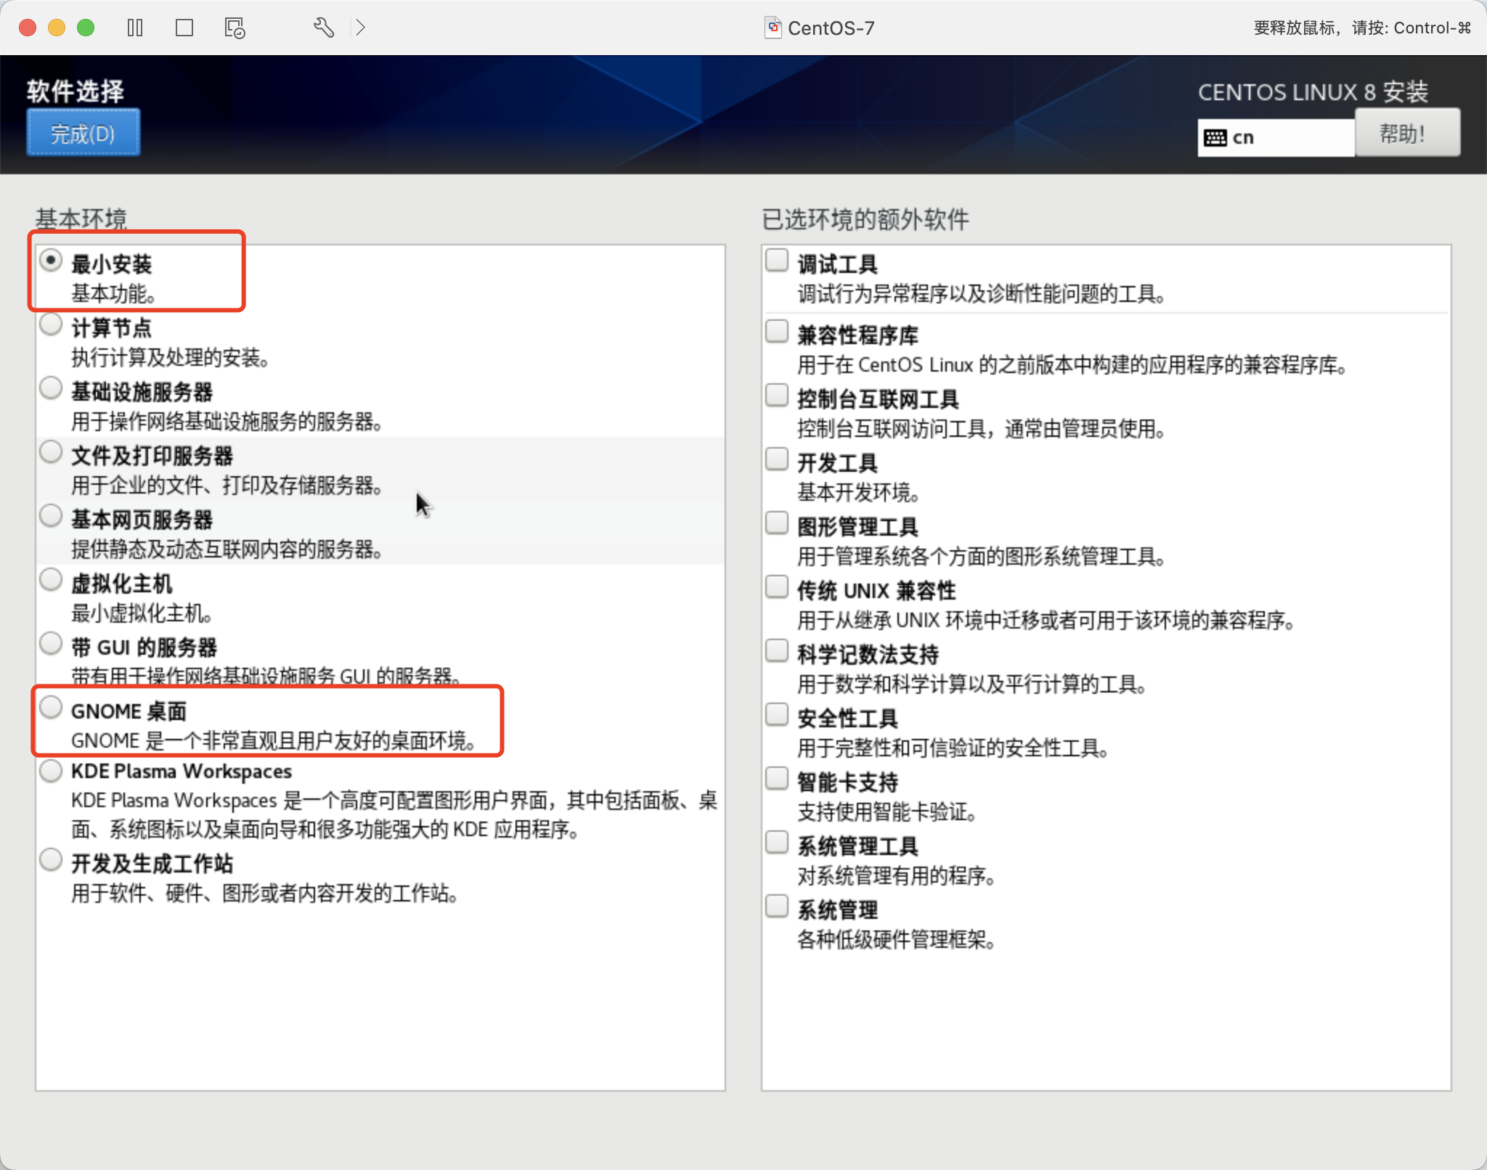Screen dimensions: 1487x1170
Task: Click the description 用于数学和科学计算以及平行计算的工具。
Action: pyautogui.click(x=972, y=684)
